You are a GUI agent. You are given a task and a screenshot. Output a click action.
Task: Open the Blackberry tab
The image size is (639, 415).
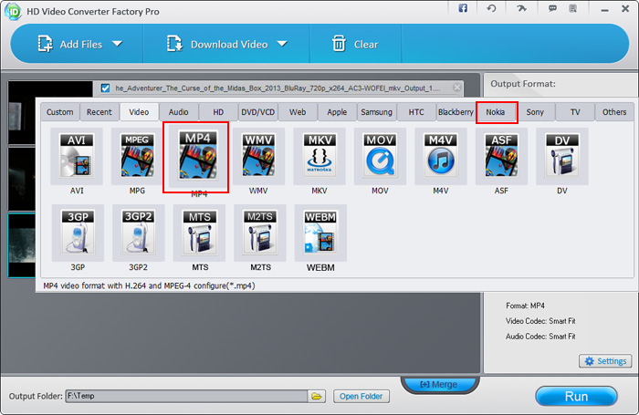click(x=456, y=112)
